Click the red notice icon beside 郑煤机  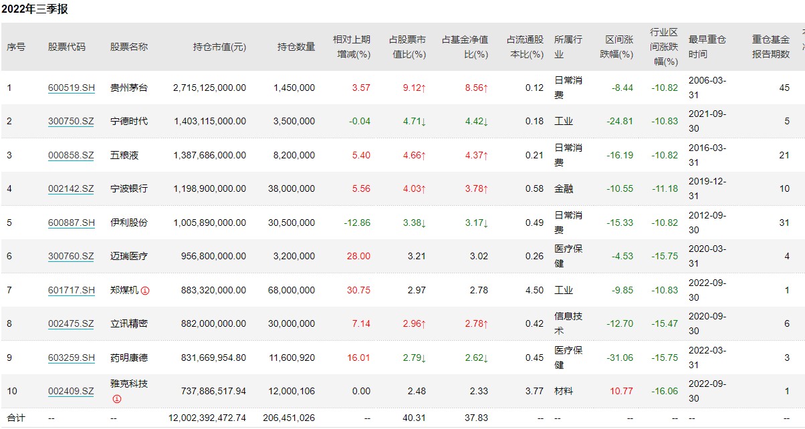145,291
